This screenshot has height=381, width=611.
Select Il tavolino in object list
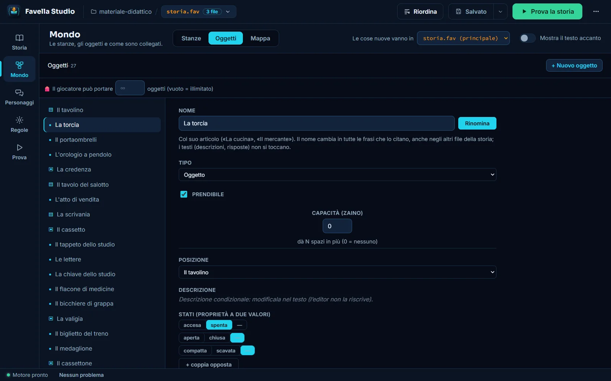(102, 110)
